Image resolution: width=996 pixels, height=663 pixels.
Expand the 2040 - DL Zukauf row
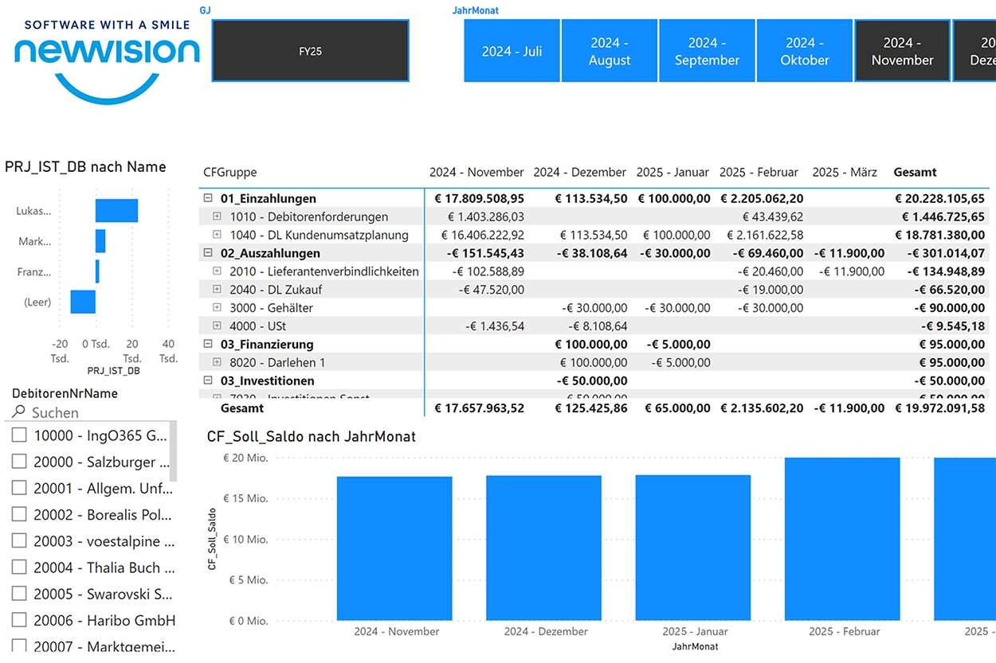click(217, 290)
